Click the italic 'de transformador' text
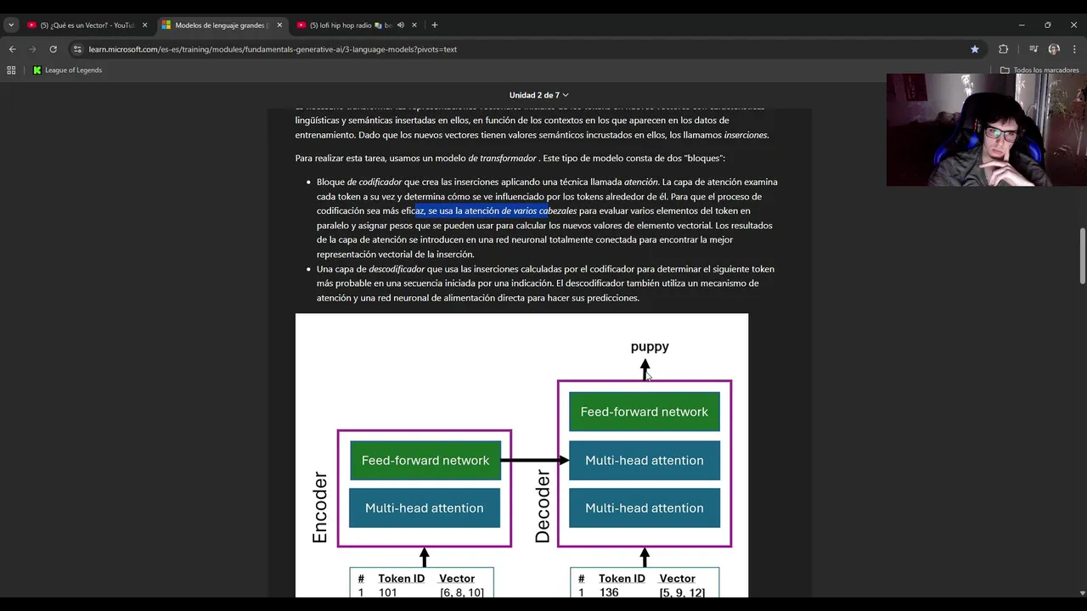This screenshot has width=1087, height=611. pos(502,158)
